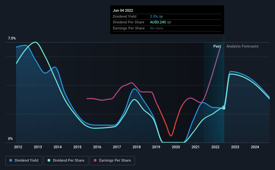Click the 2021 x-axis label
The width and height of the screenshot is (275, 170).
196,147
